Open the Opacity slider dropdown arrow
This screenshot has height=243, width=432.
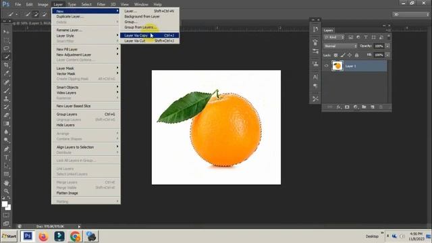(387, 46)
